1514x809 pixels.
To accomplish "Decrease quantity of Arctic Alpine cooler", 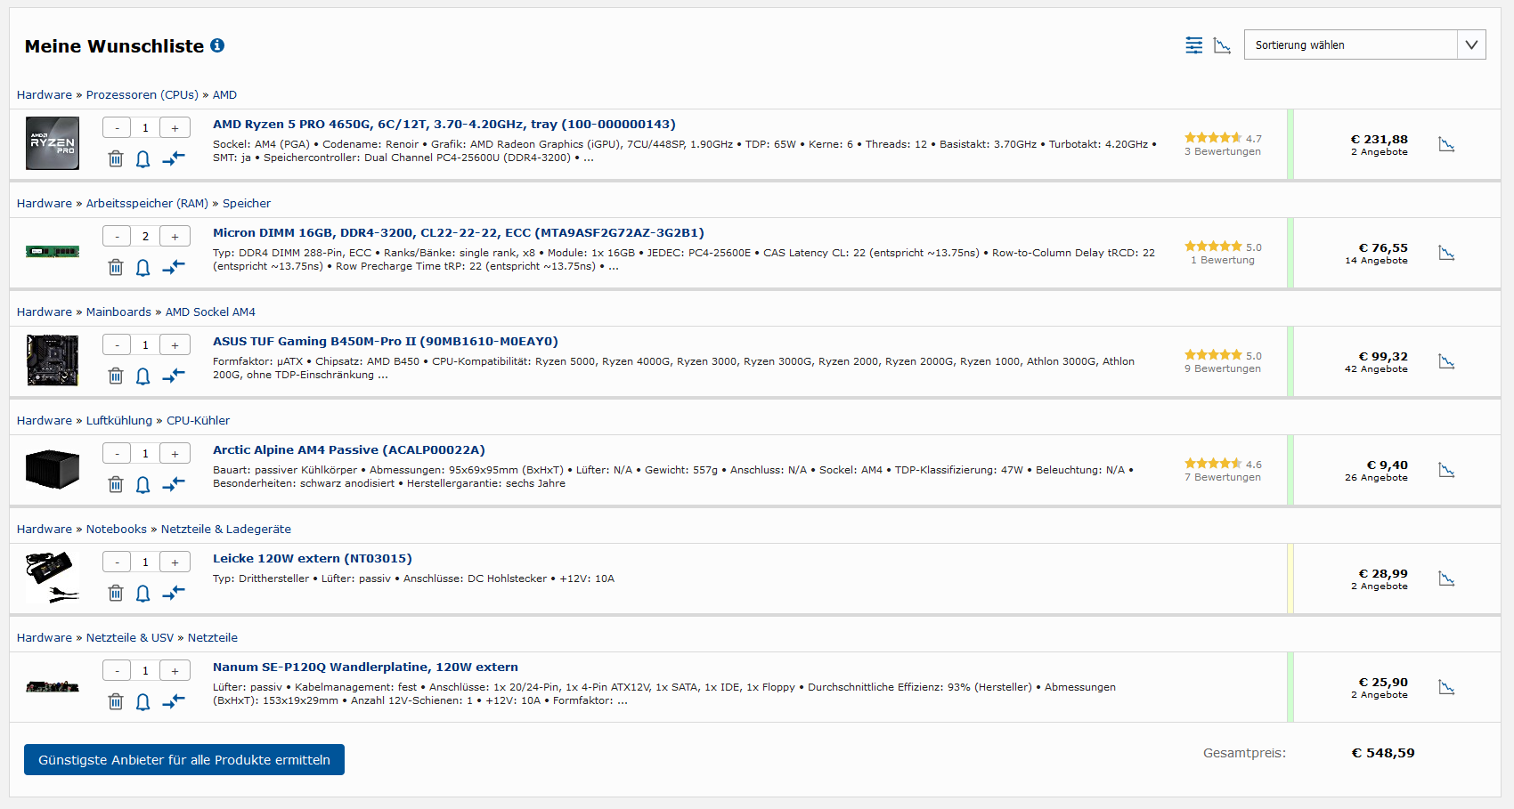I will (x=117, y=453).
